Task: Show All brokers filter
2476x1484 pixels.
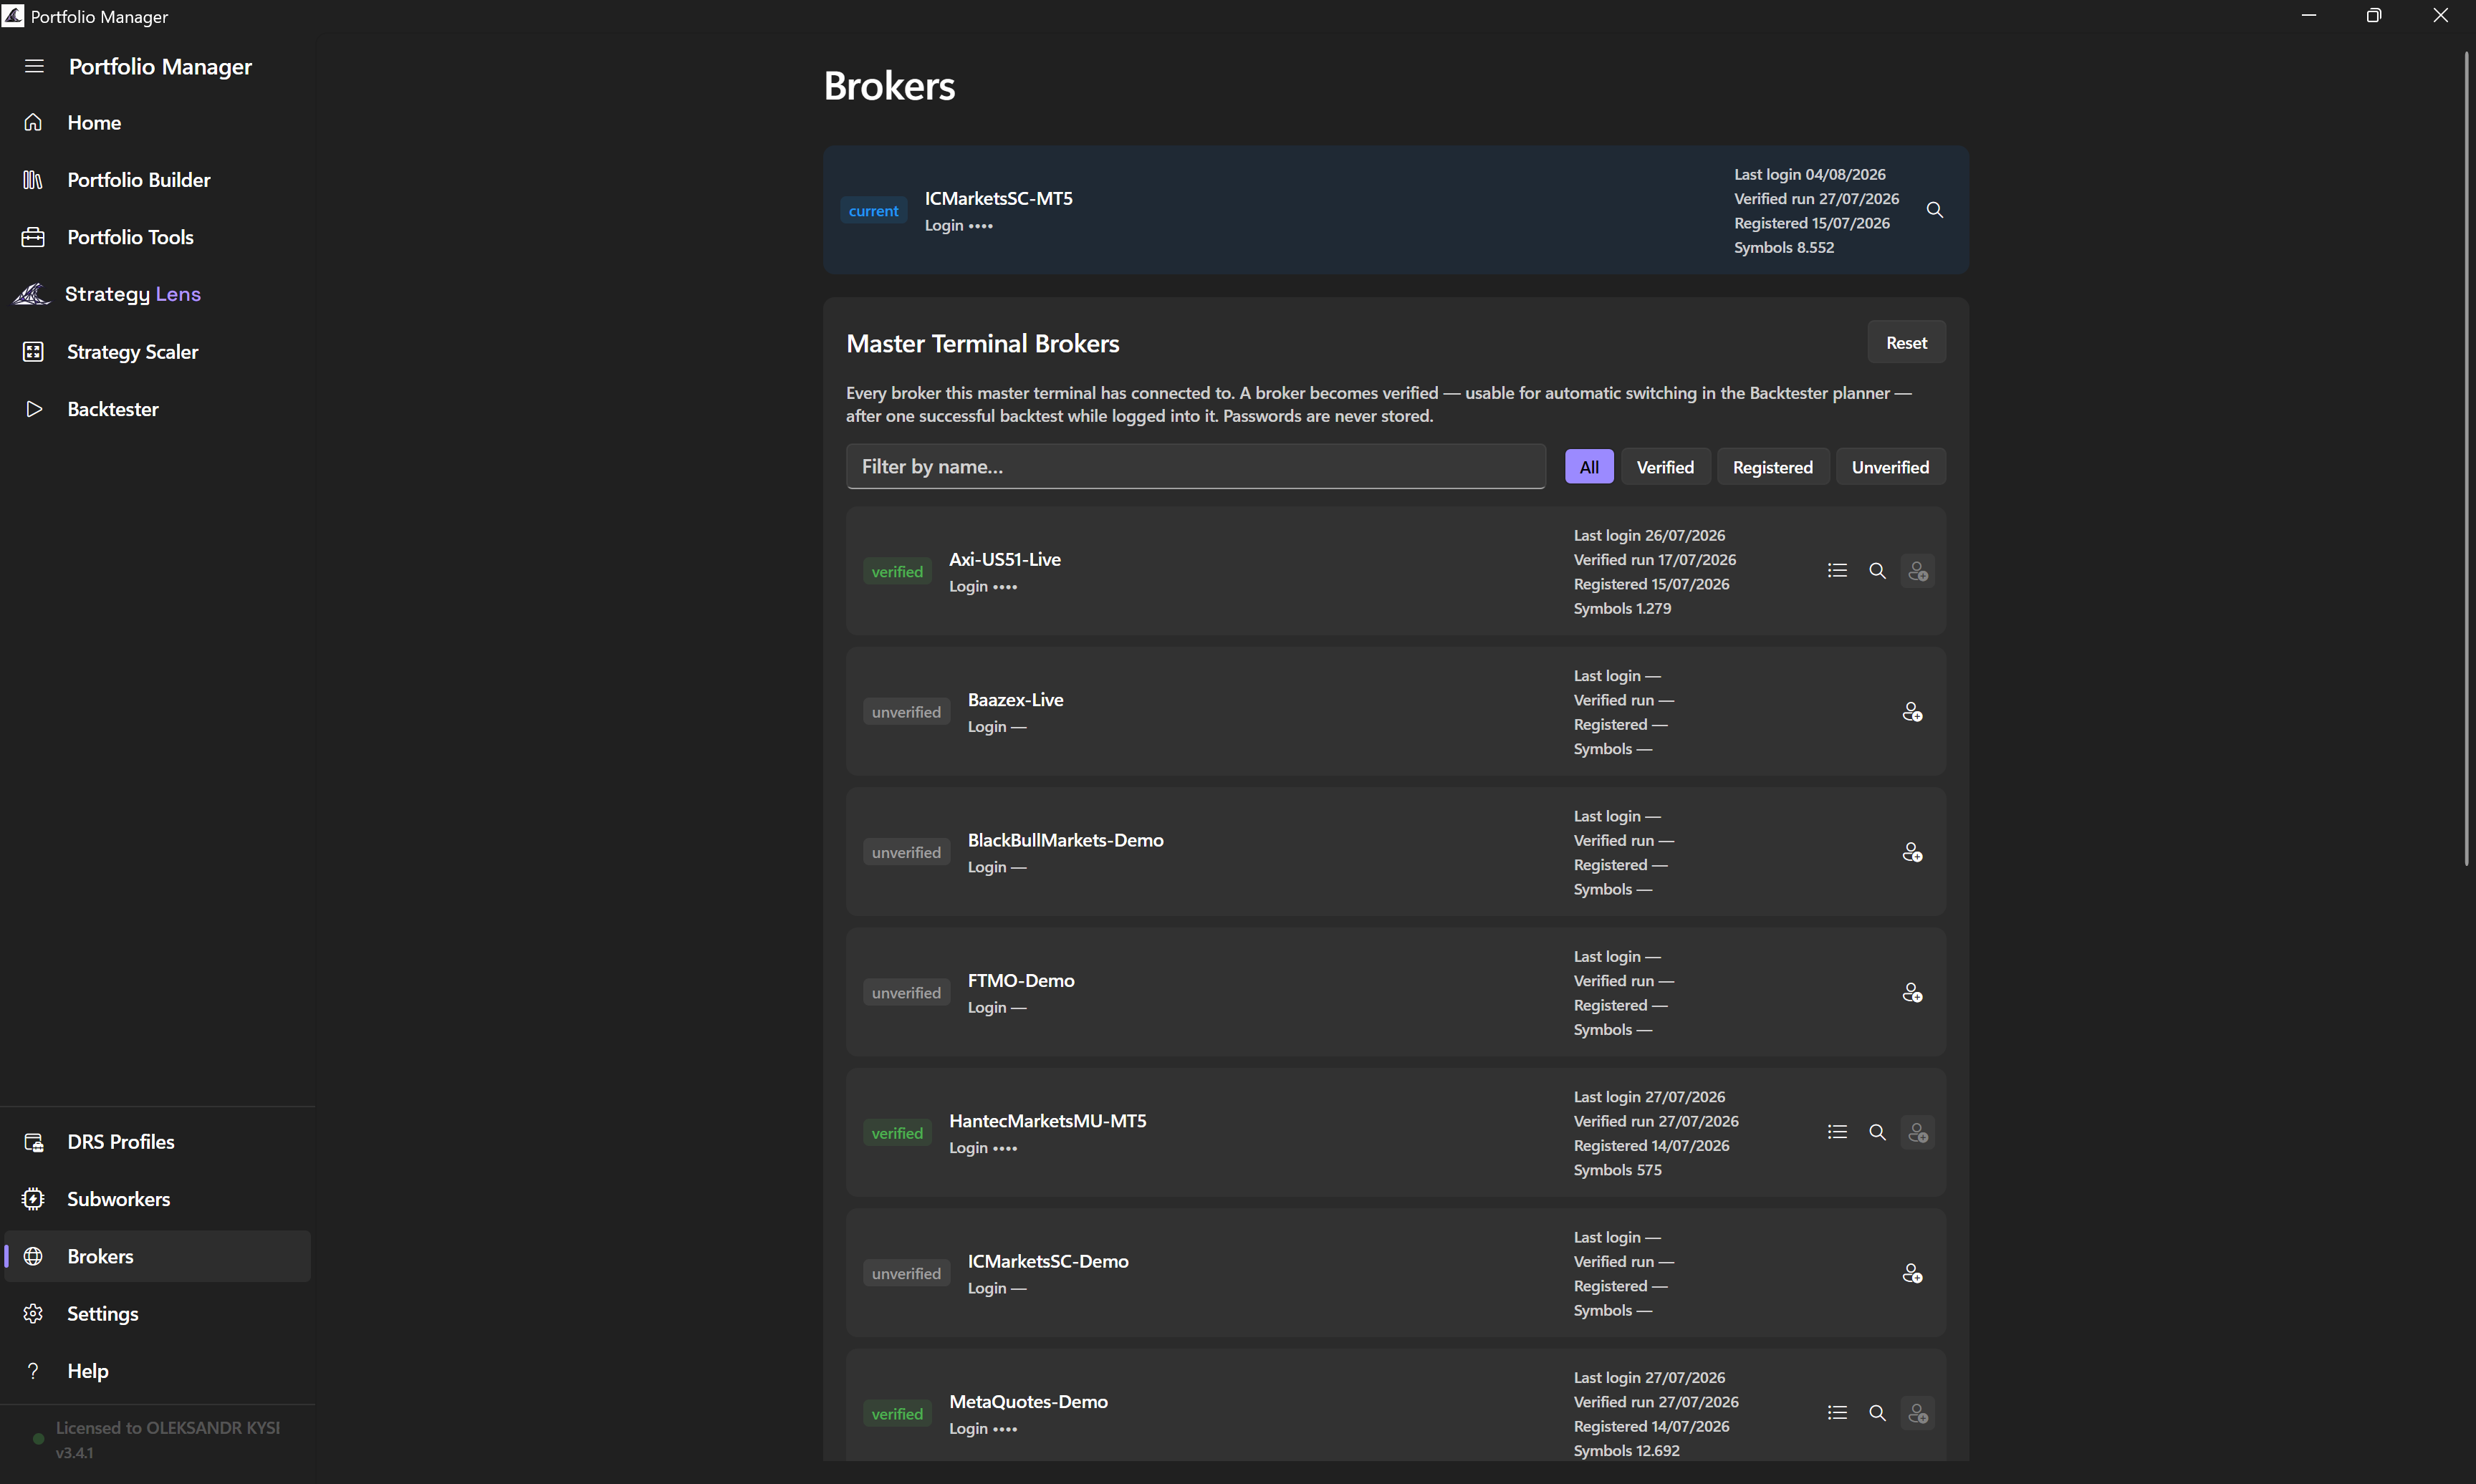Action: (1589, 467)
